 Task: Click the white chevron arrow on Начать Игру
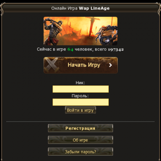tap(111, 65)
